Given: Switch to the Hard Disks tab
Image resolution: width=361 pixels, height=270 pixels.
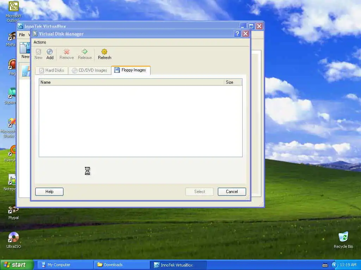Looking at the screenshot, I should click(51, 70).
